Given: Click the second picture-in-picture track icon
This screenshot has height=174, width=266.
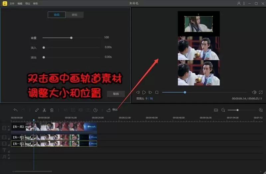Looking at the screenshot, I should pyautogui.click(x=4, y=144).
